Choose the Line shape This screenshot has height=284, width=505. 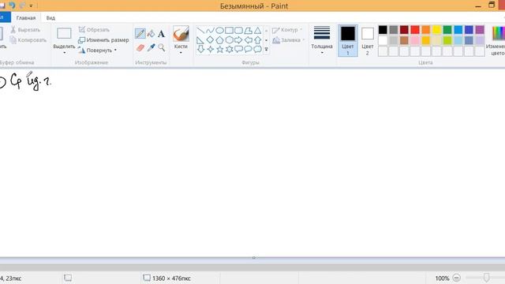click(200, 31)
